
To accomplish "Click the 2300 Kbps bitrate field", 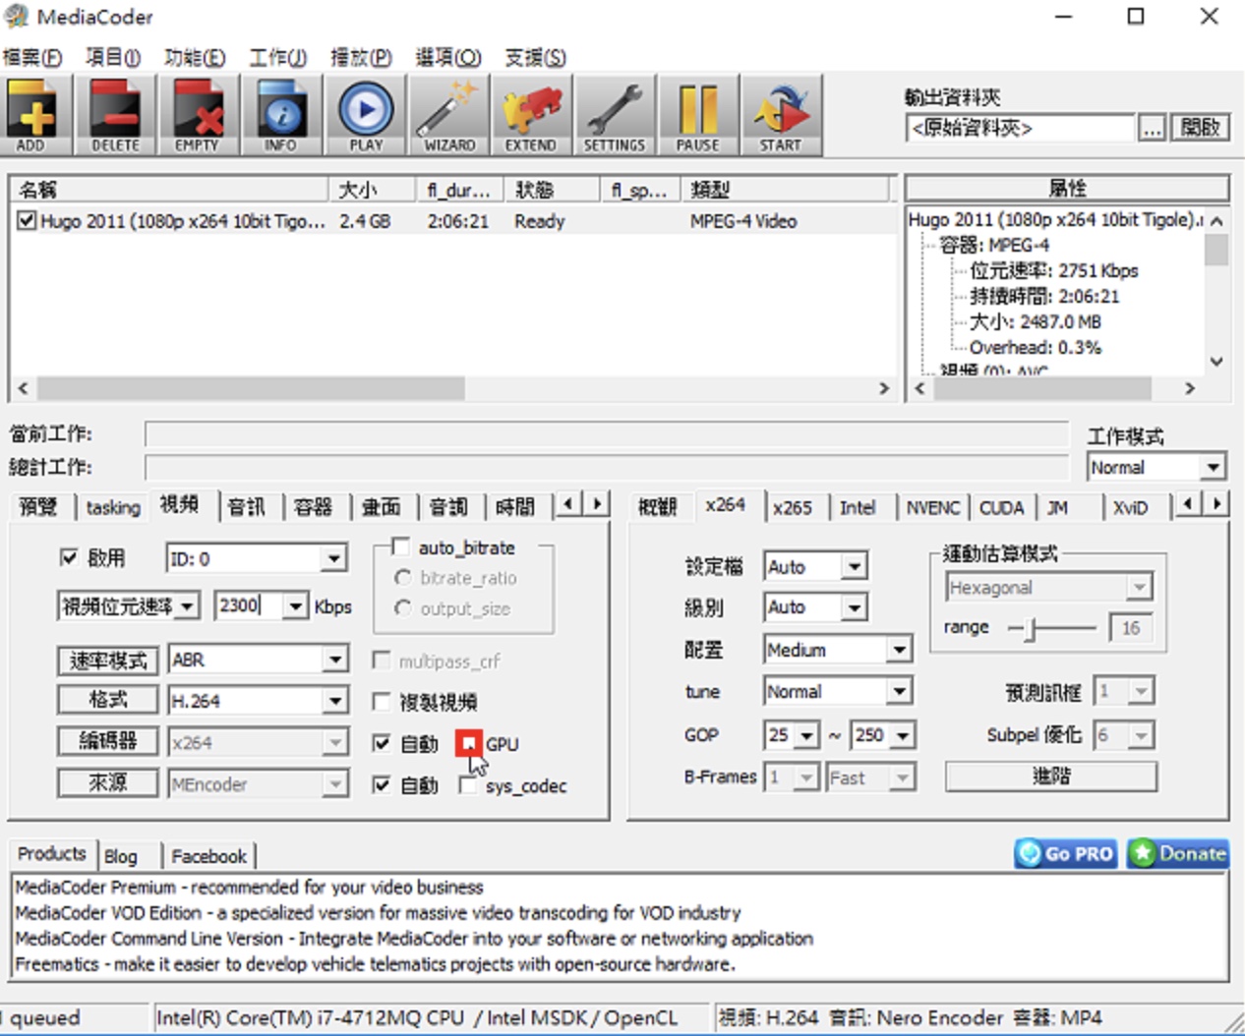I will (249, 605).
